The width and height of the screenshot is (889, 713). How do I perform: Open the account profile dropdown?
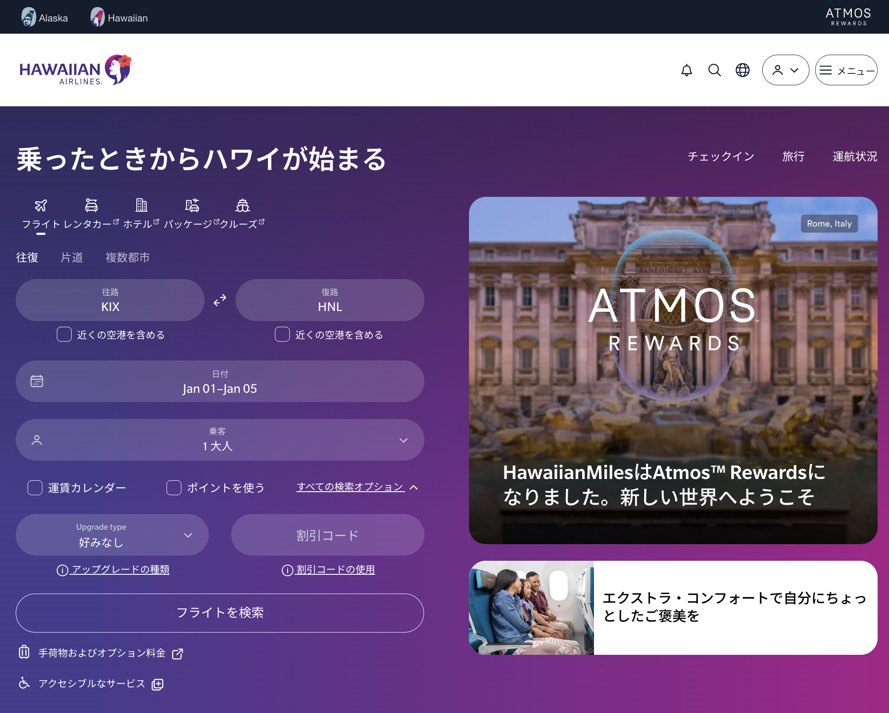(x=785, y=70)
